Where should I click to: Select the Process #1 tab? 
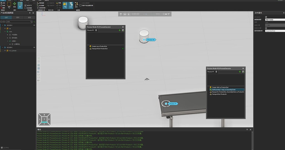211,72
